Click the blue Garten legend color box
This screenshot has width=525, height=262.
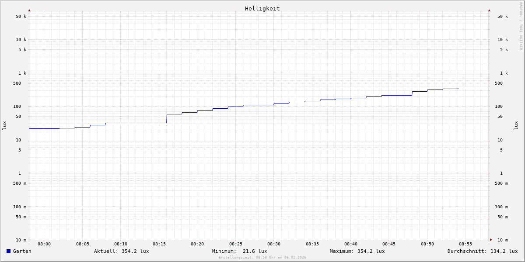click(x=8, y=251)
